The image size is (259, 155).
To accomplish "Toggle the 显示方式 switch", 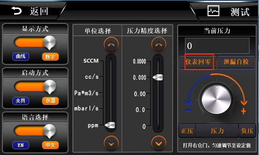I will click(35, 42).
